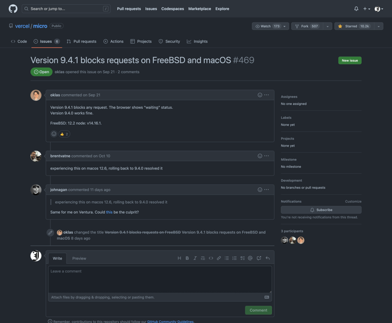Open the Security tab
This screenshot has width=392, height=323.
169,42
